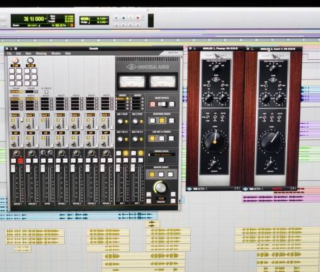Open the main counter format dropdown arrow
This screenshot has width=320, height=272.
45,19
